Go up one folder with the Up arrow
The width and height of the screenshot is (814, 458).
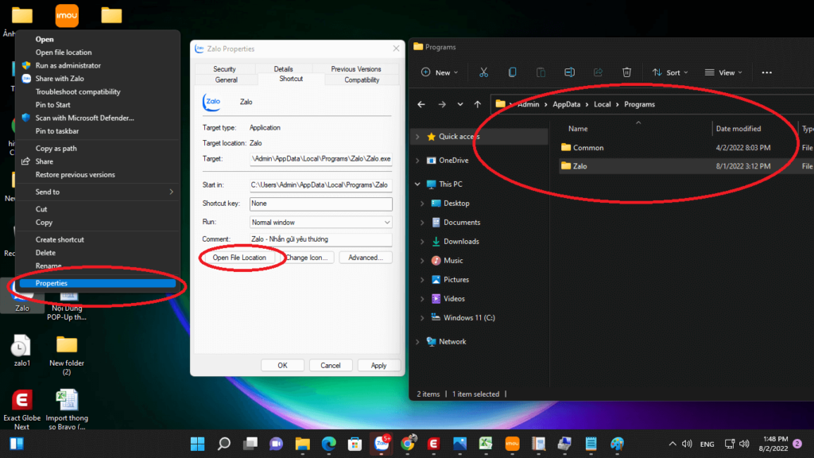pyautogui.click(x=477, y=104)
